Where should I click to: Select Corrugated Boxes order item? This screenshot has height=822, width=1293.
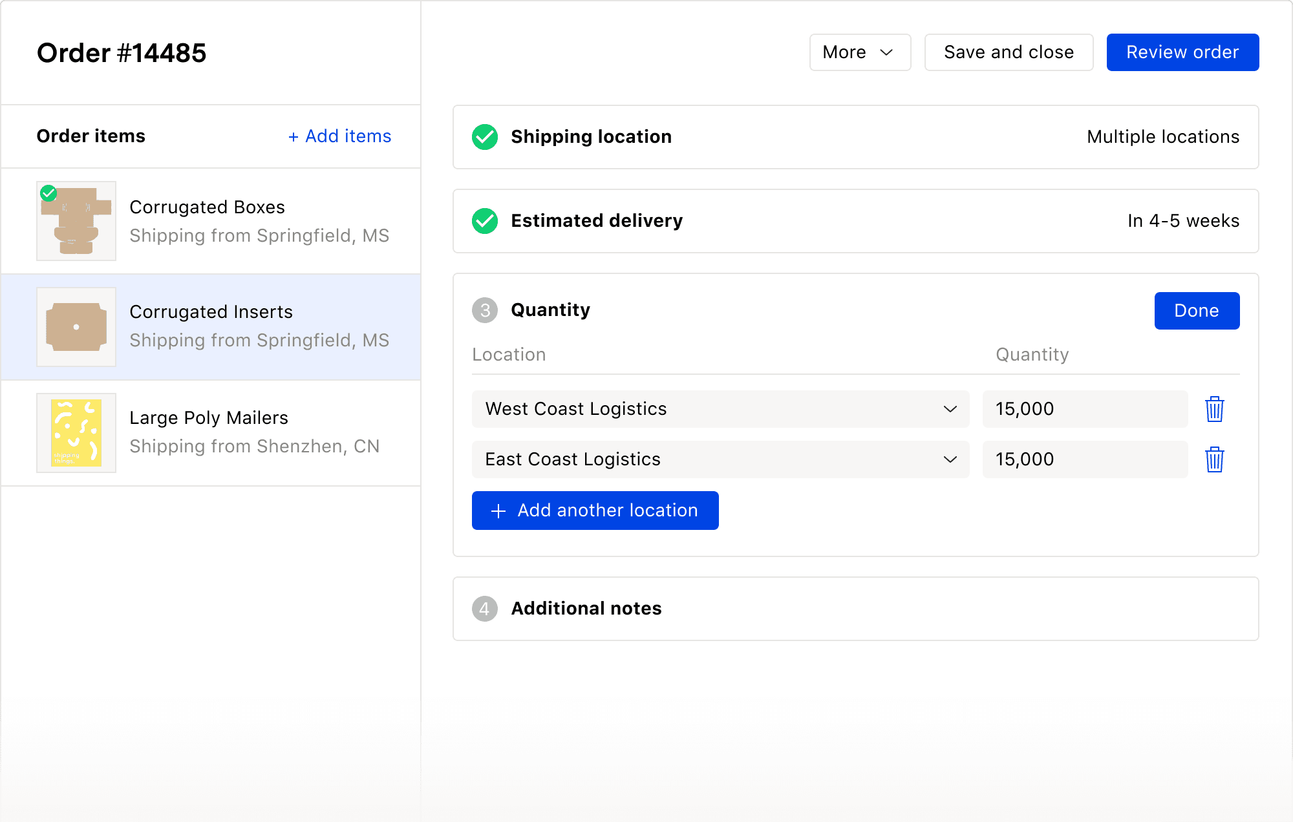point(259,221)
